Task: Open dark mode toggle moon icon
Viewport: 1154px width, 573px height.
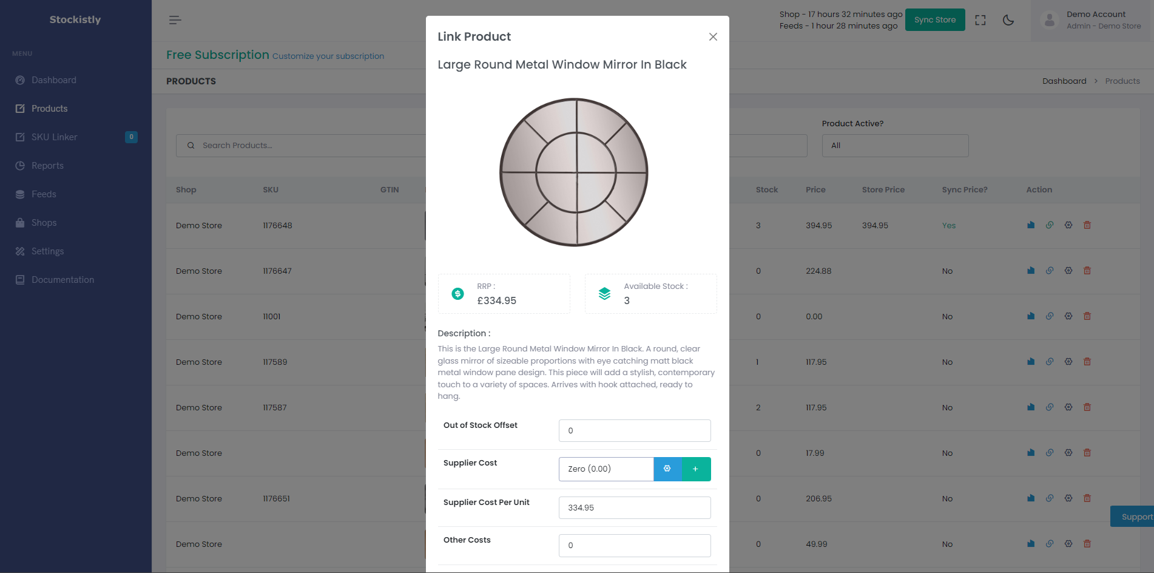Action: pyautogui.click(x=1008, y=19)
